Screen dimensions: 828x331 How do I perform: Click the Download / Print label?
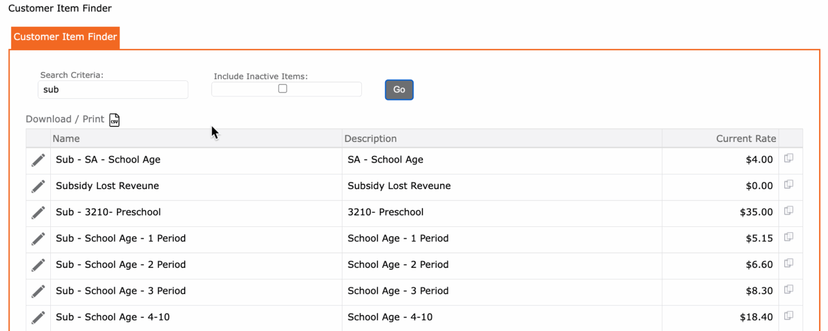coord(65,119)
